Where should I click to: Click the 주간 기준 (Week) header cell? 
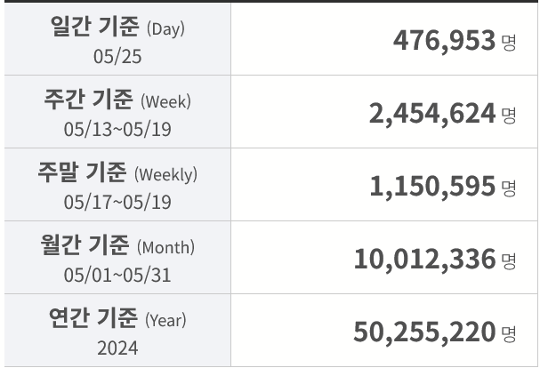(x=117, y=111)
